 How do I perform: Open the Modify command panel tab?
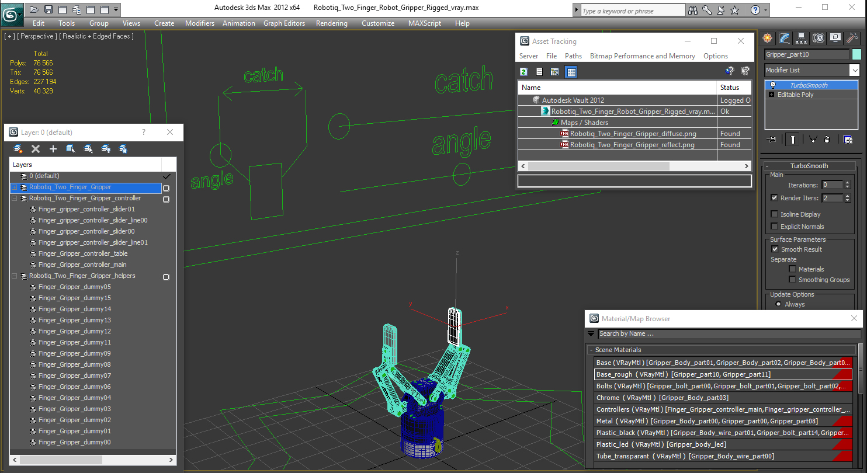pyautogui.click(x=785, y=38)
